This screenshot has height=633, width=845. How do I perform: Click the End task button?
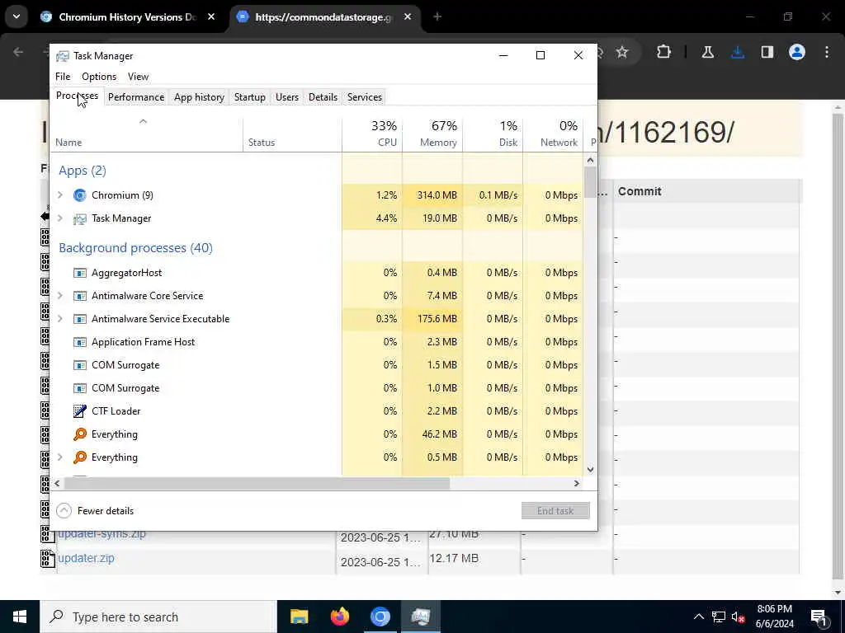click(555, 511)
